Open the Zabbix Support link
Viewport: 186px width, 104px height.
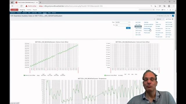pyautogui.click(x=158, y=10)
